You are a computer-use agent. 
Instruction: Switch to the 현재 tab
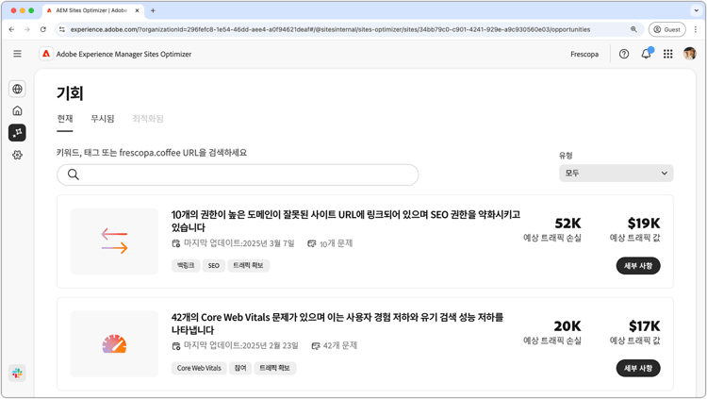[65, 119]
